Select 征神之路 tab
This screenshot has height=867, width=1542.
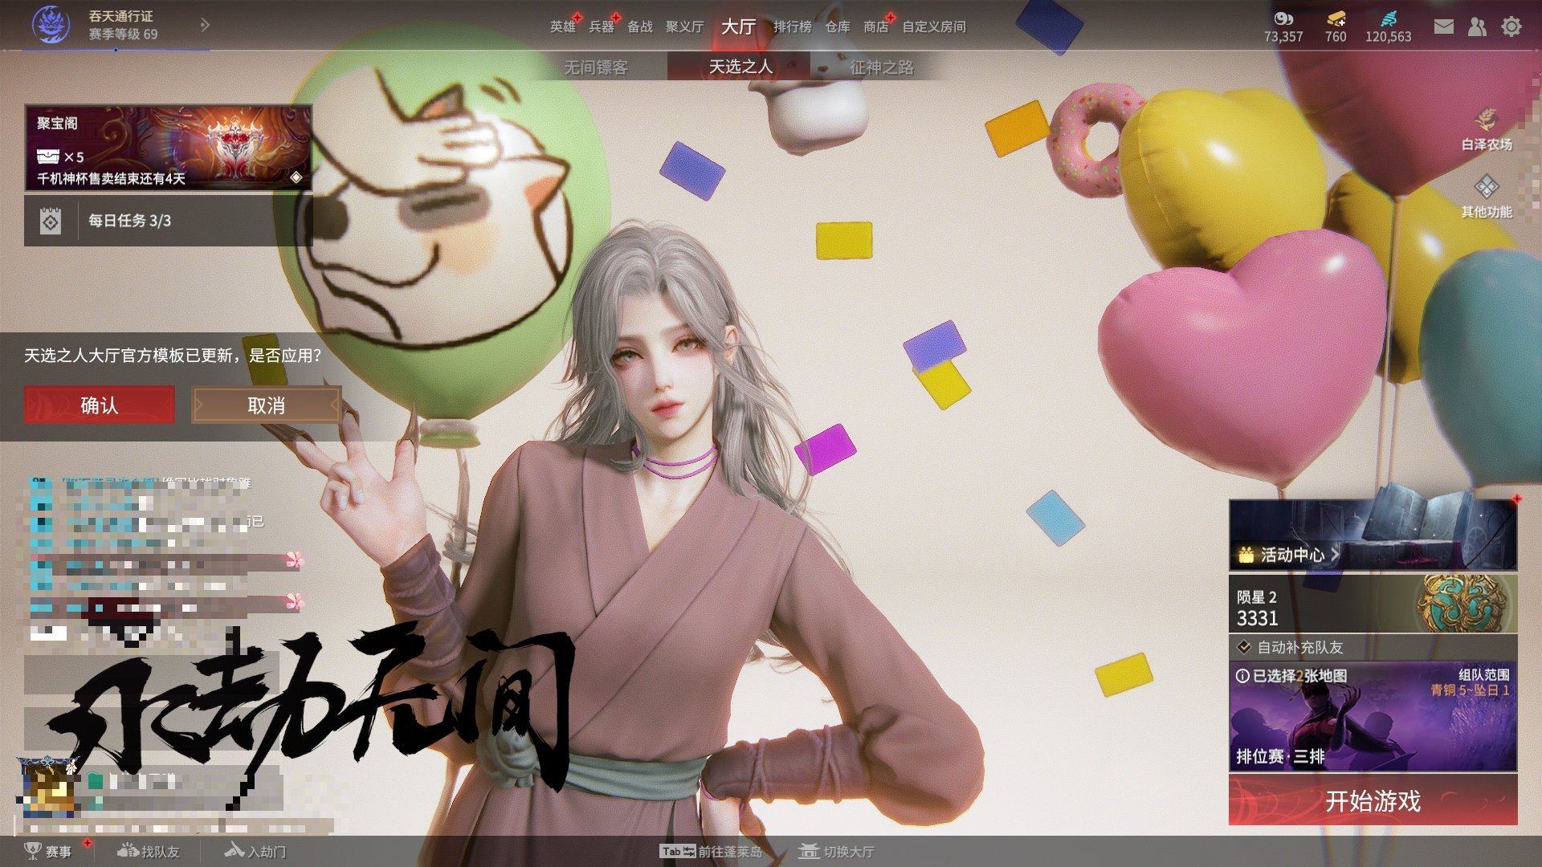tap(882, 67)
